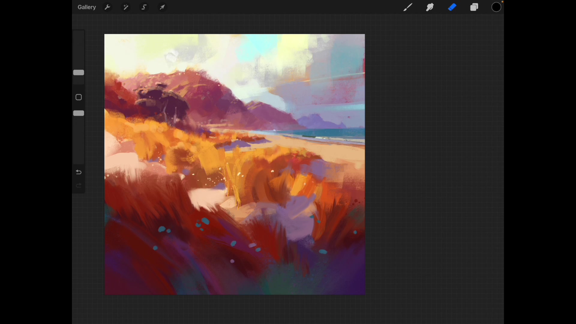
Task: Activate the Selection tool
Action: pyautogui.click(x=144, y=7)
